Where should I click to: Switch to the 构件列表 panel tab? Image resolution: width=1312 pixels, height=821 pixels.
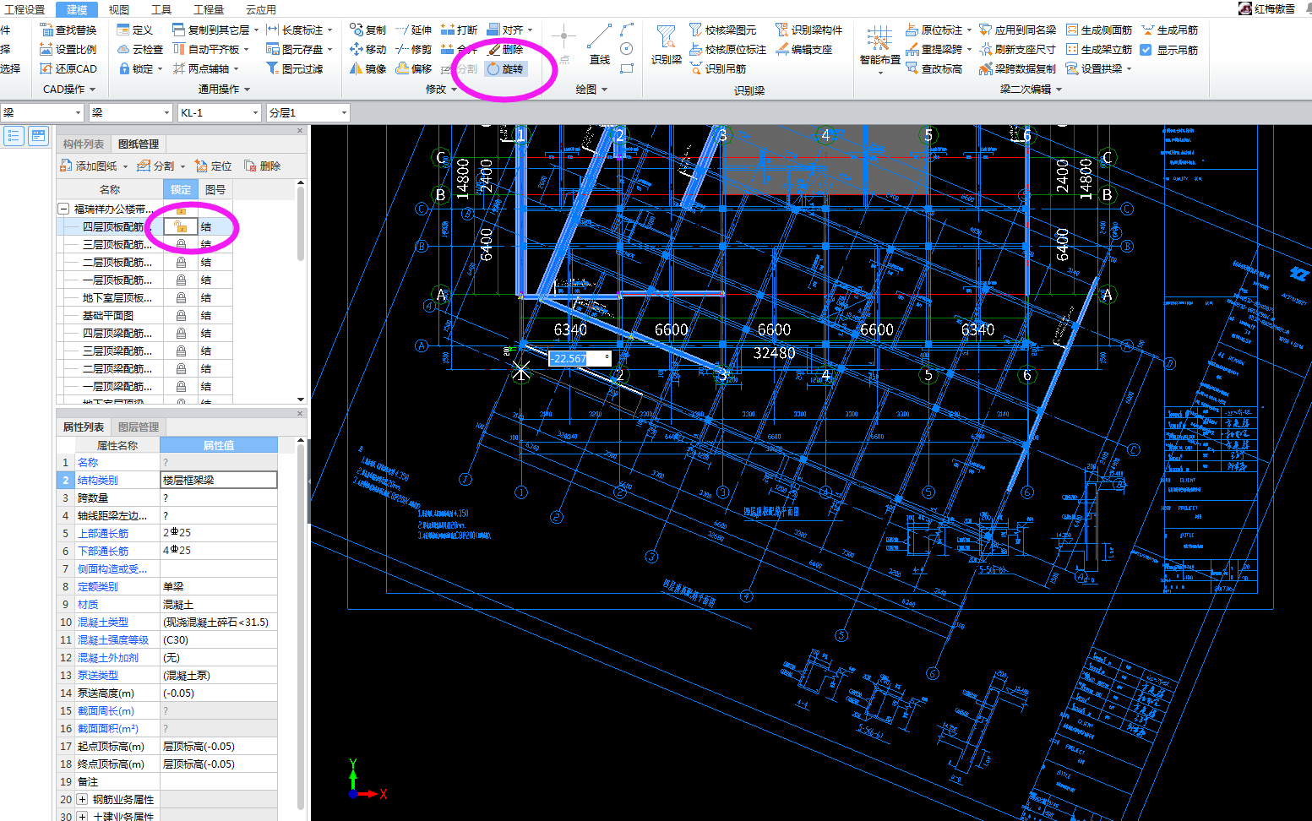click(84, 144)
